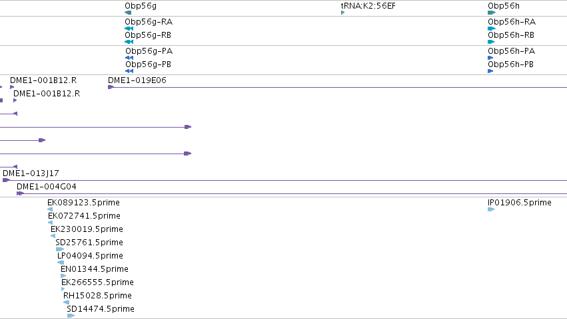The height and width of the screenshot is (319, 567).
Task: Select the Obp56g-PA protein label
Action: click(149, 51)
